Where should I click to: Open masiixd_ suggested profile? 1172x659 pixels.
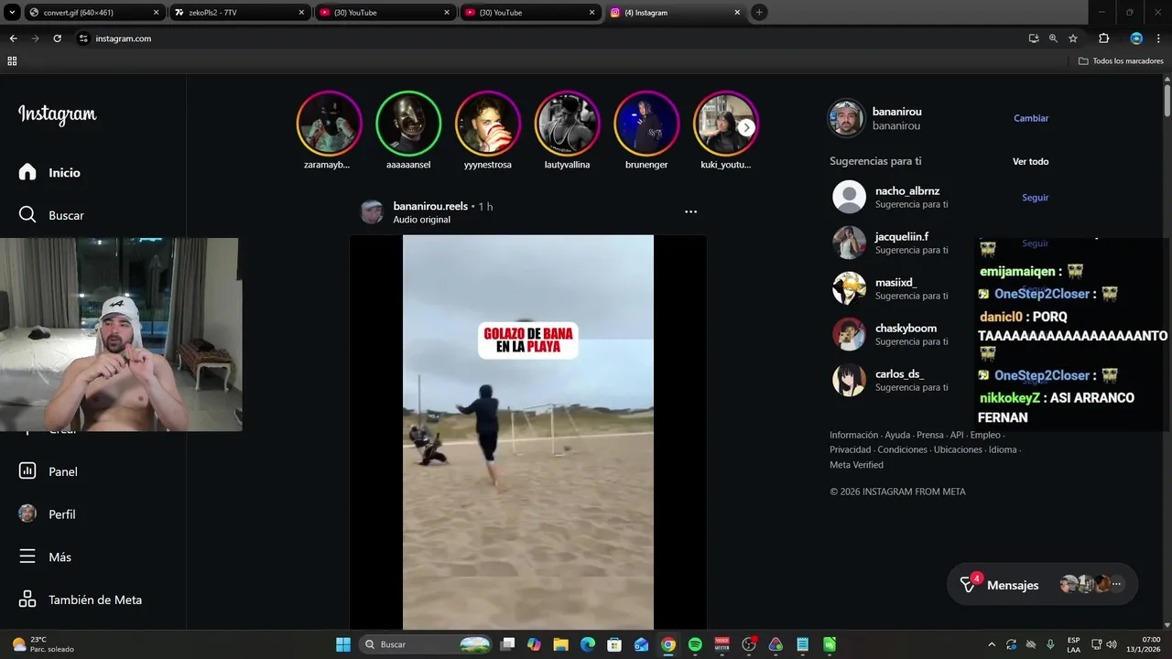pos(895,282)
